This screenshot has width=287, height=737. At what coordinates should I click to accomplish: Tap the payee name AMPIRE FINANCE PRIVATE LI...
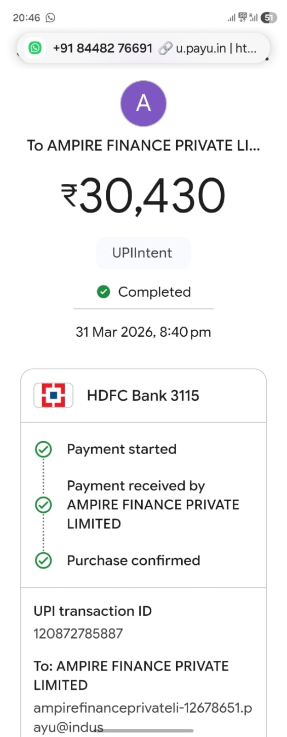click(143, 146)
